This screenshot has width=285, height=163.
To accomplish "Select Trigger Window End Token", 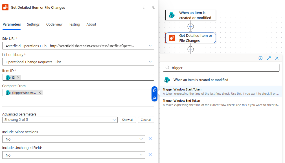I will 221,103.
